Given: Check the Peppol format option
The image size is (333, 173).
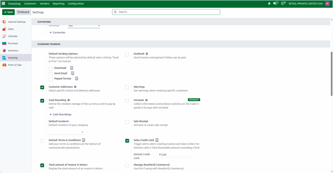Looking at the screenshot, I should tap(50, 79).
